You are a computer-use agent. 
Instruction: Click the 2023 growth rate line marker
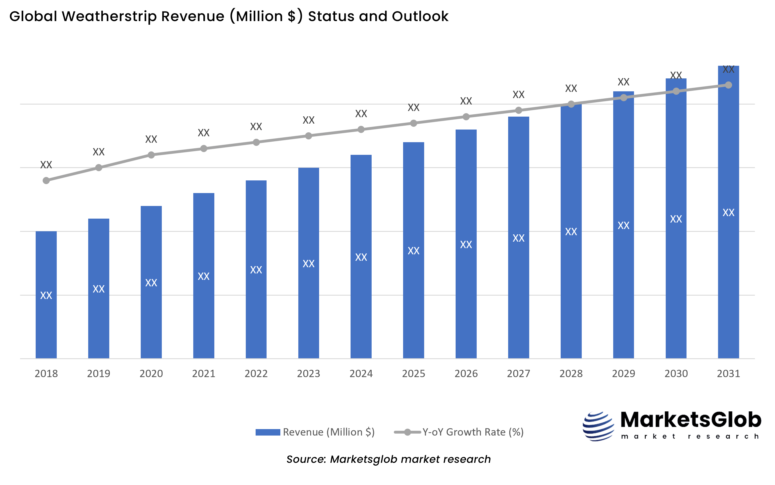308,136
